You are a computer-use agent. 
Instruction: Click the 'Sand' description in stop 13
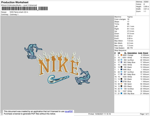click(x=129, y=84)
